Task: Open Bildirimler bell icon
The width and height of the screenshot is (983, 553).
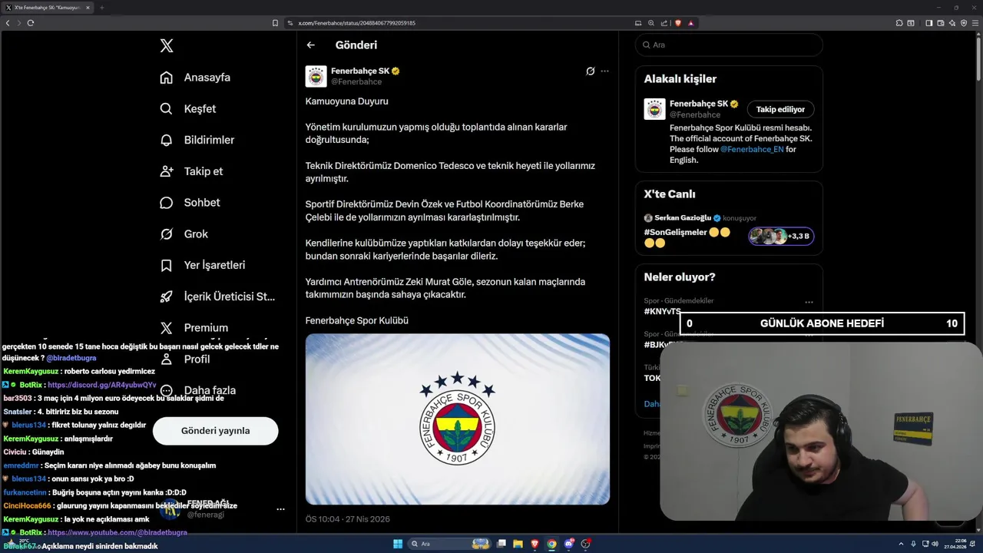Action: click(166, 140)
